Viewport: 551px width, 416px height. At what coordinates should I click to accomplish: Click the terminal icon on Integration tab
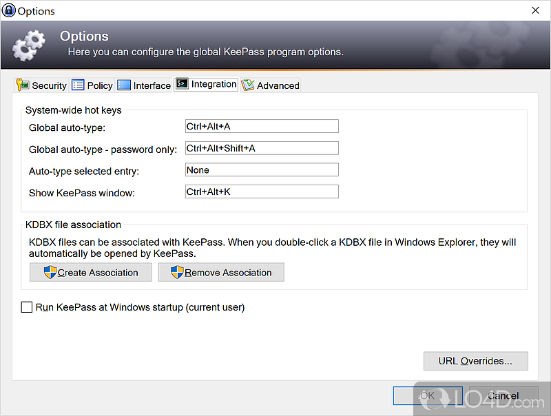point(182,83)
